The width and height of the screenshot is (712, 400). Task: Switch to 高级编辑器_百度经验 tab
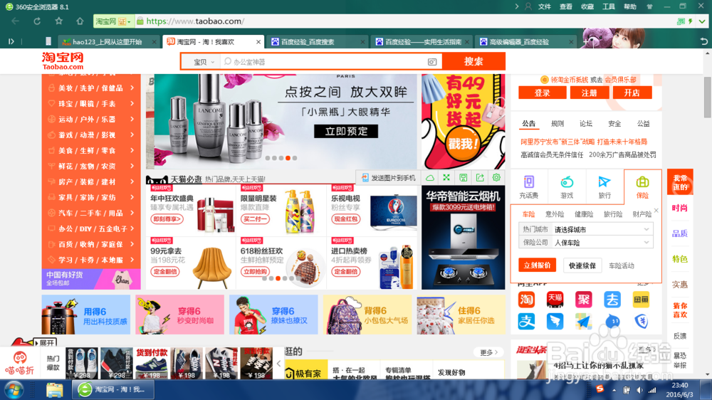click(x=526, y=42)
